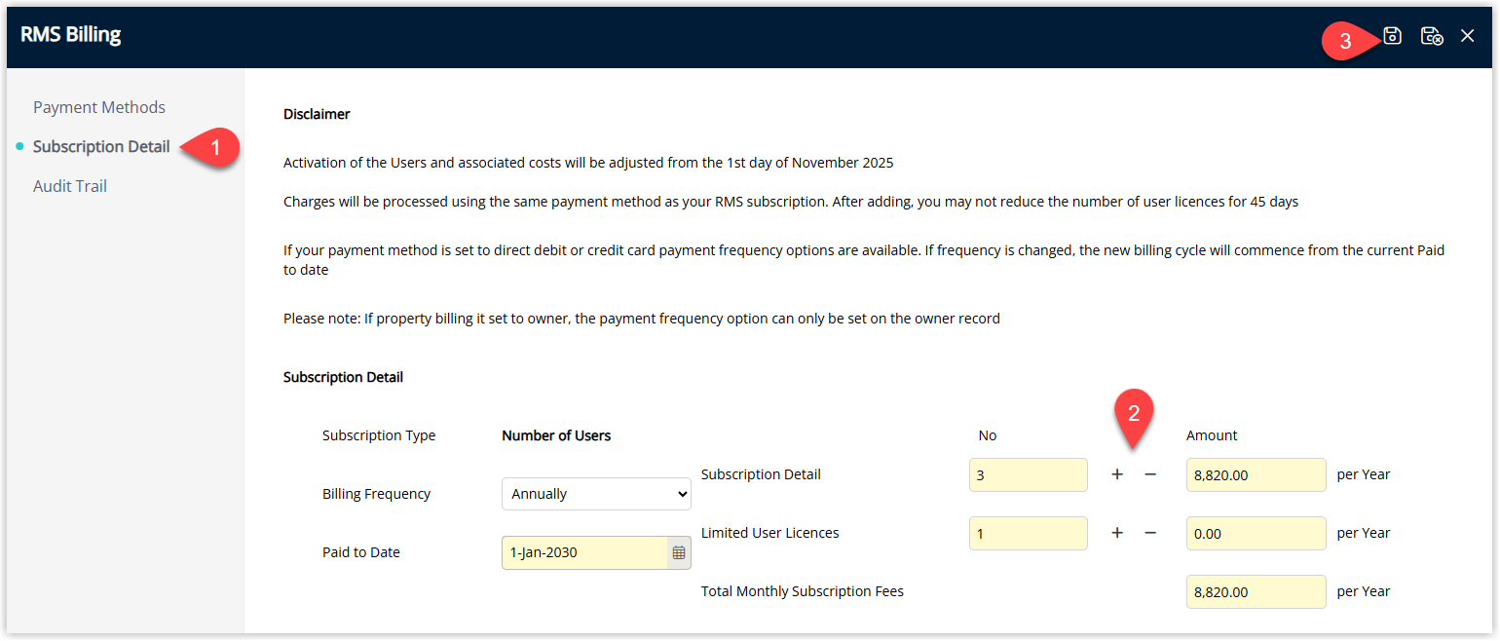Click the Limited User Licences No field
The image size is (1500, 641).
tap(1029, 533)
